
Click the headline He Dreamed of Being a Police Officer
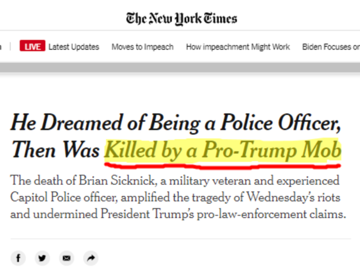pyautogui.click(x=176, y=123)
